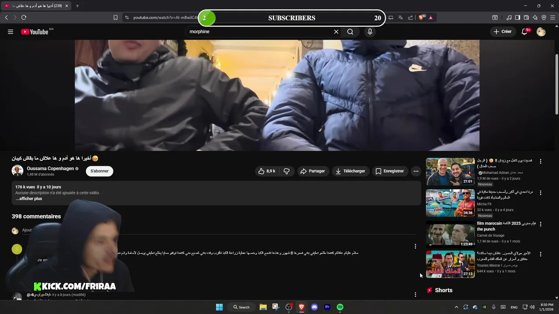The height and width of the screenshot is (314, 559).
Task: Open Brave Shields lion icon
Action: click(x=421, y=17)
